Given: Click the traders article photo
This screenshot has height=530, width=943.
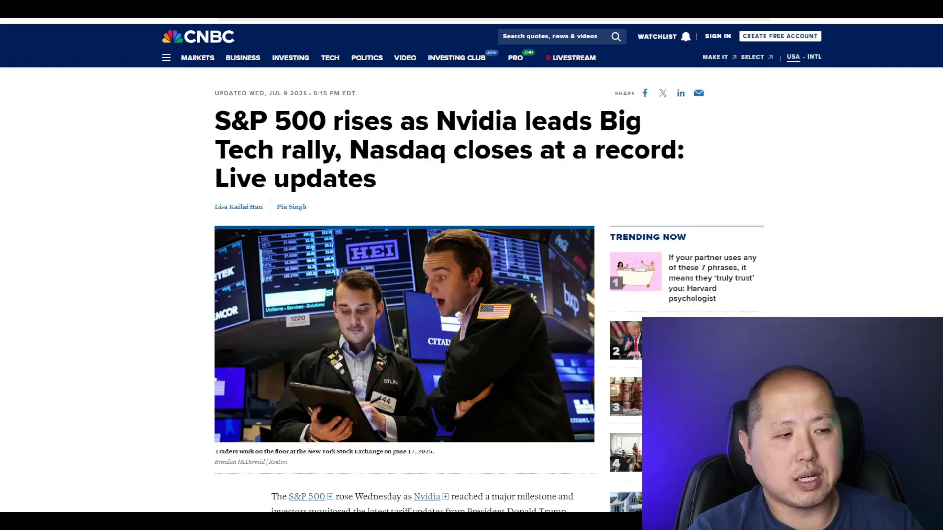Looking at the screenshot, I should pos(404,334).
